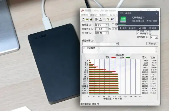Click the green safe drive icon
Image resolution: width=169 pixels, height=111 pixels.
(x=123, y=19)
